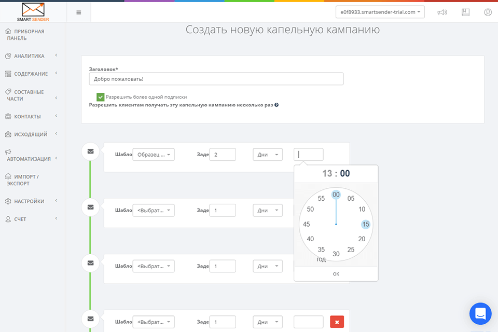Expand Контакты chevron arrow

tap(56, 116)
